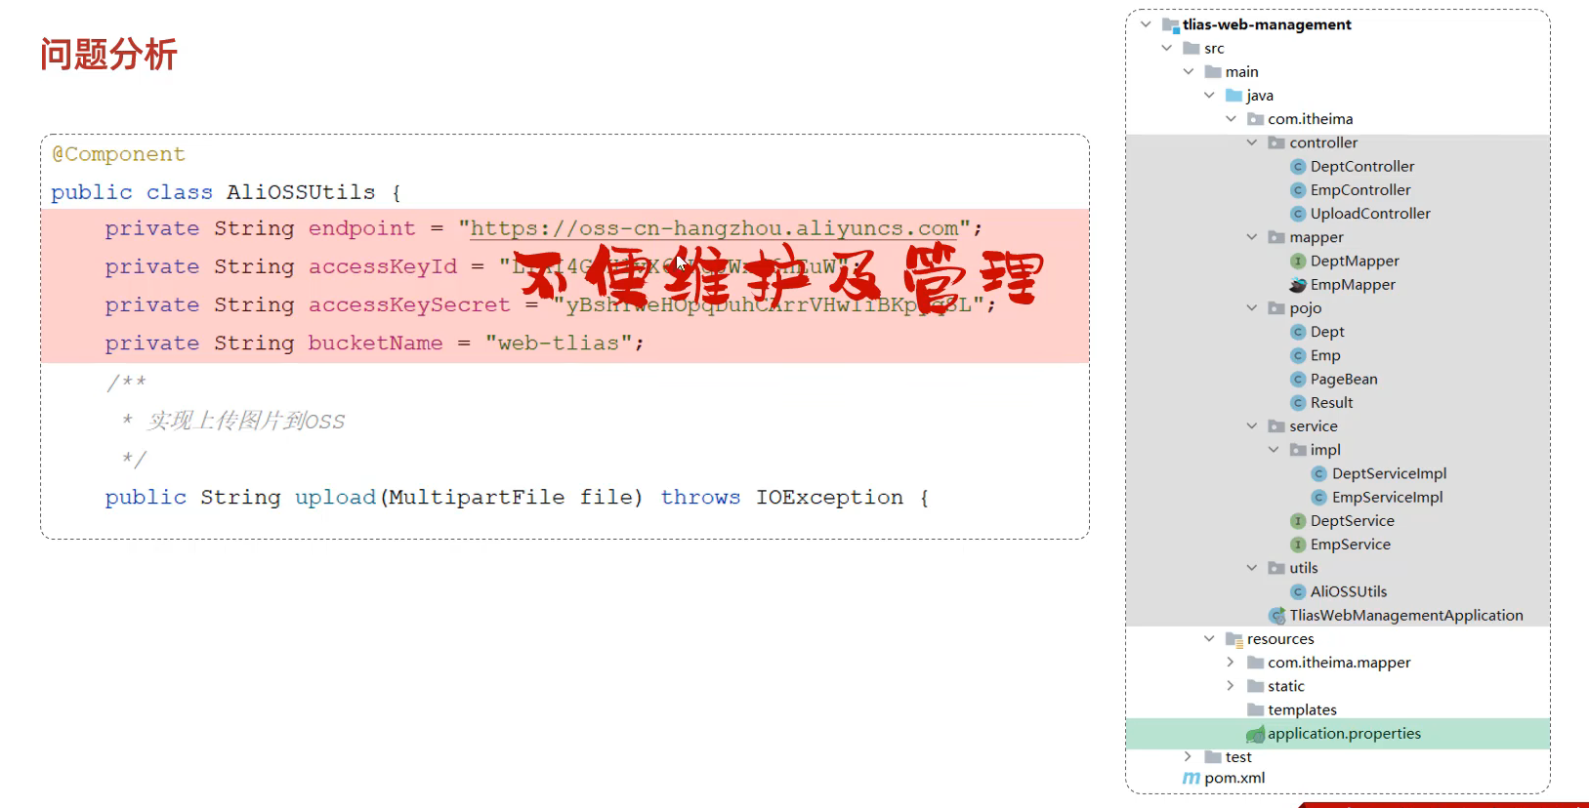Viewport: 1589px width, 808px height.
Task: Click the DeptMapper interface icon
Action: (1298, 262)
